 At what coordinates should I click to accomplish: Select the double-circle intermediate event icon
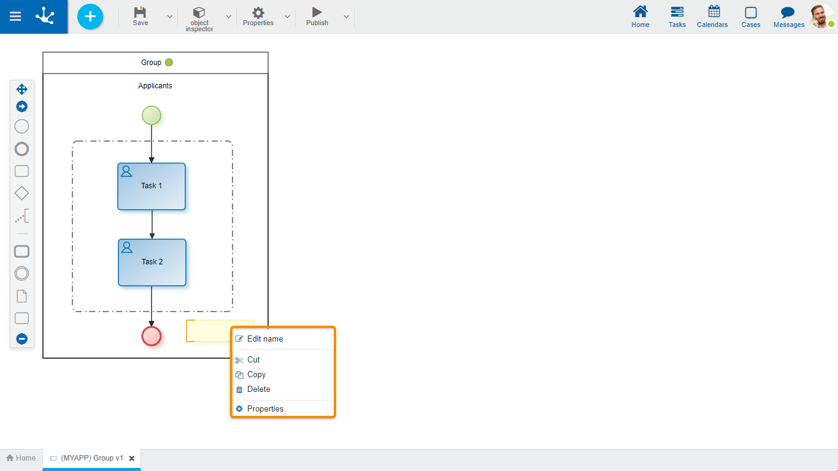tap(21, 274)
